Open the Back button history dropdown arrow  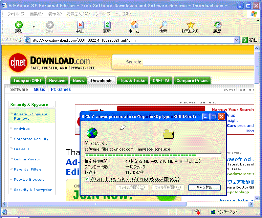click(34, 27)
